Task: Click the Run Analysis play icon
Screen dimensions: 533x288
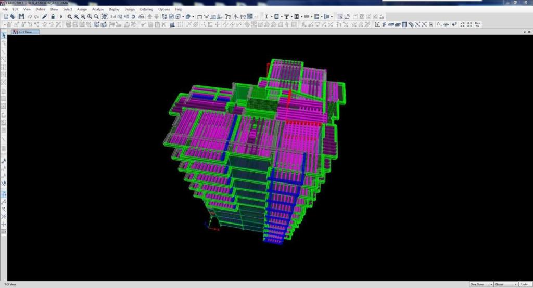Action: (61, 17)
